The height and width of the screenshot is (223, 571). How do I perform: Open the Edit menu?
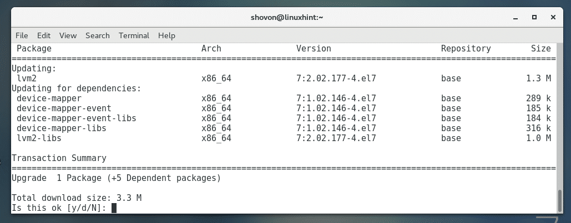click(44, 35)
